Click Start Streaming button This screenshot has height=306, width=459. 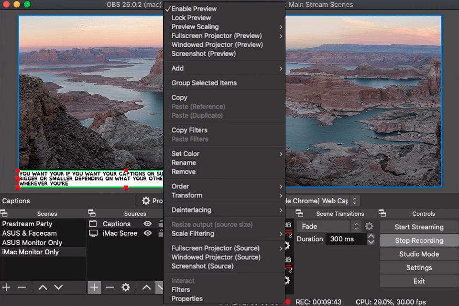click(419, 227)
